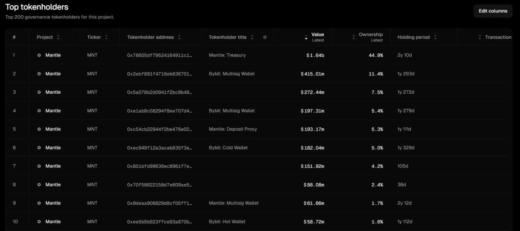The image size is (520, 231).
Task: Sort by Holding period column arrows
Action: pos(435,37)
